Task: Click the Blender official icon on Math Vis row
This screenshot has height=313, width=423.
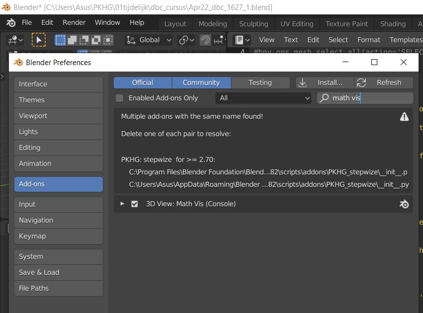Action: click(404, 204)
